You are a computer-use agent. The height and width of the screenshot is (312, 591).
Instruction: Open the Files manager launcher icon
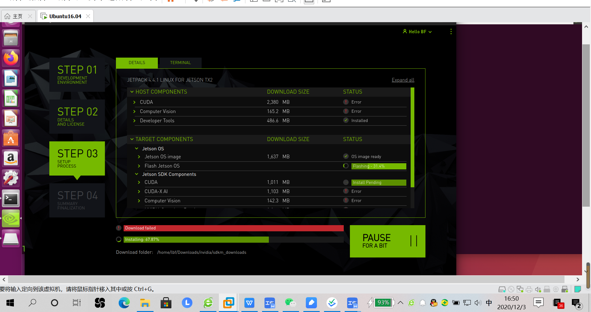pyautogui.click(x=11, y=38)
